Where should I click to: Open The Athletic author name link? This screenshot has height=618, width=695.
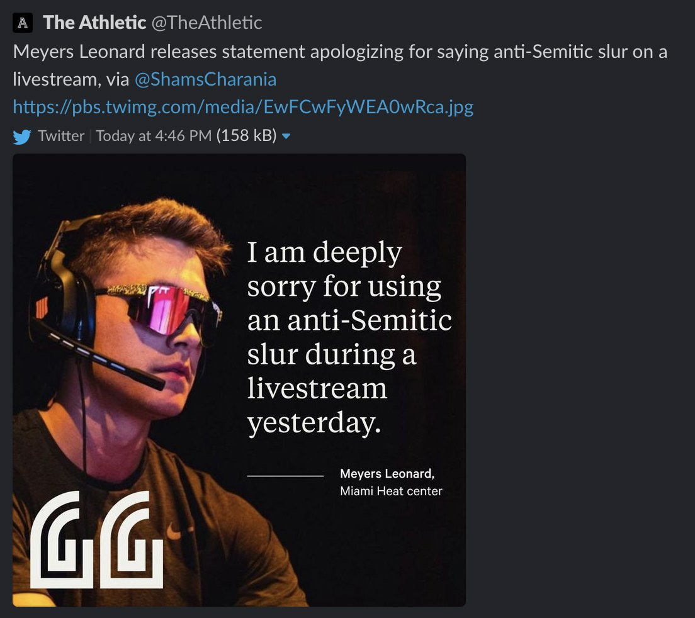tap(94, 23)
